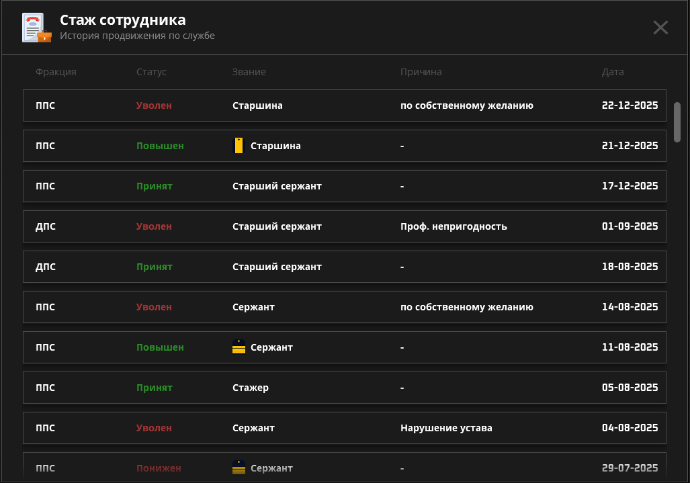Image resolution: width=690 pixels, height=483 pixels.
Task: Click the Фракция column header
Action: click(56, 72)
